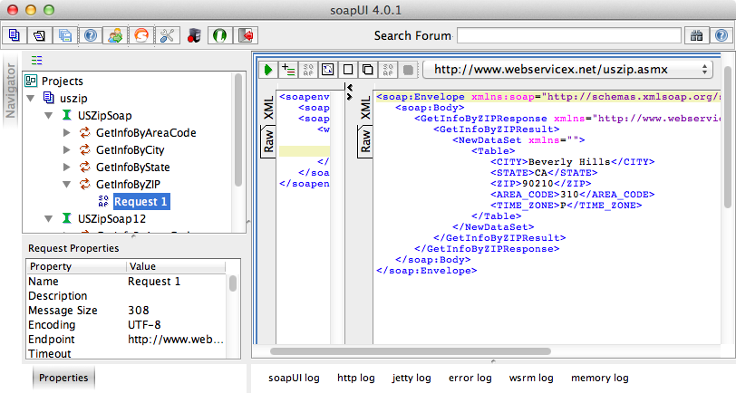Click the import project toolbar icon
Screen dimensions: 736x393
pos(40,35)
